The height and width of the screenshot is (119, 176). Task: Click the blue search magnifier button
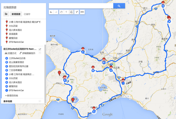(x=119, y=6)
